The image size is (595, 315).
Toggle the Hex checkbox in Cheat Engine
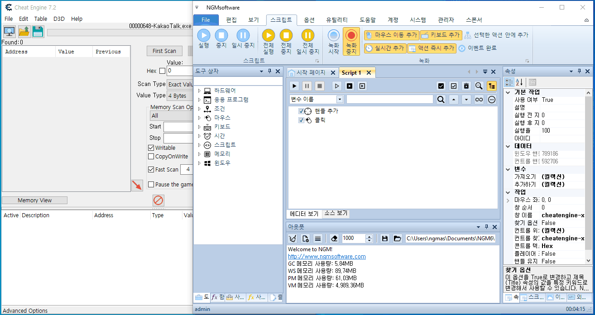coord(163,71)
